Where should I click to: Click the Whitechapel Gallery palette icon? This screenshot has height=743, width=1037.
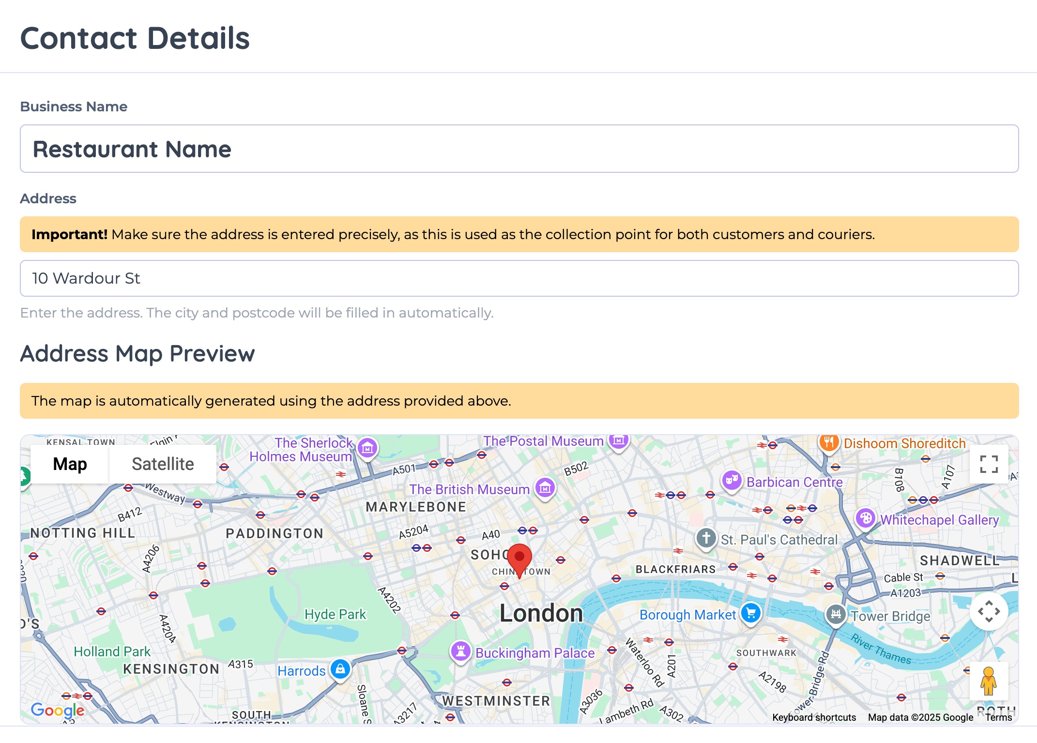coord(865,518)
